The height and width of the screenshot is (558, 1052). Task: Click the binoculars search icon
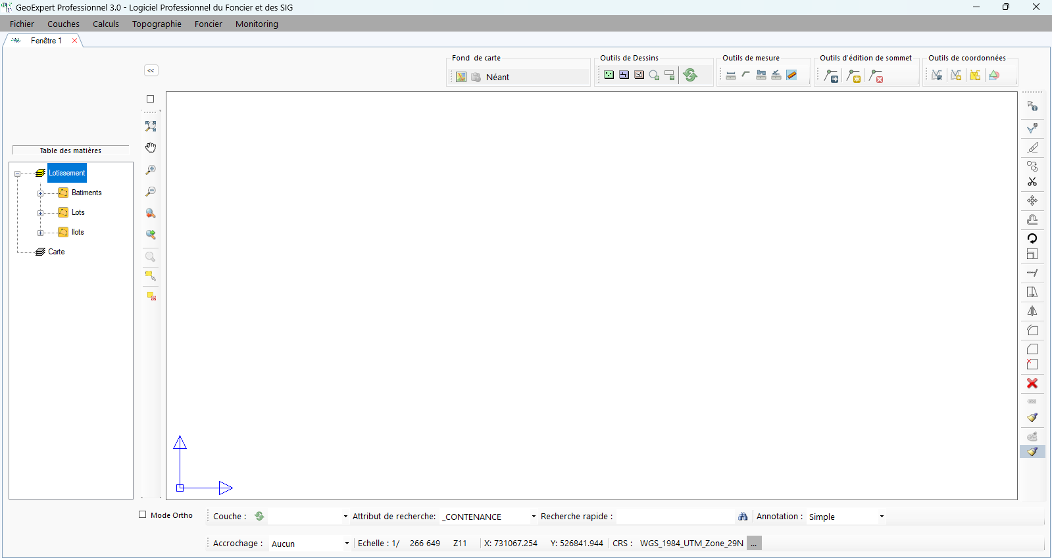tap(743, 517)
